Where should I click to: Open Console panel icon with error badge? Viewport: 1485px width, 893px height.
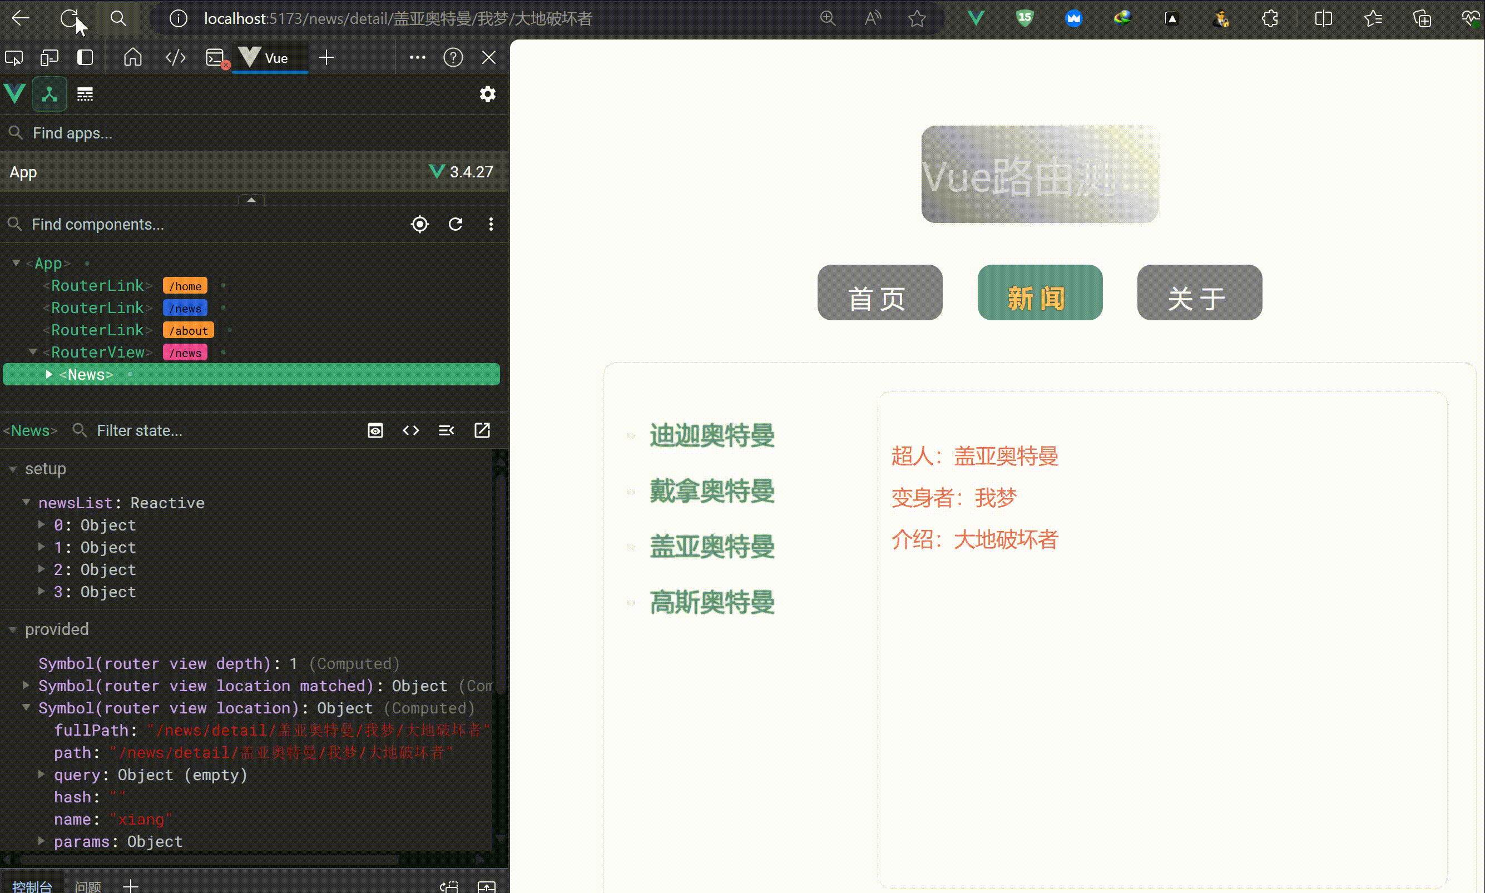(x=216, y=58)
